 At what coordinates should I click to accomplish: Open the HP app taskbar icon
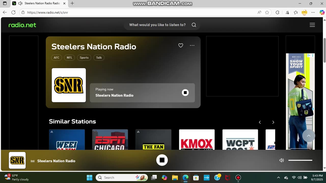207,177
